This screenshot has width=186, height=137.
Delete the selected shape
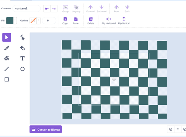91,21
